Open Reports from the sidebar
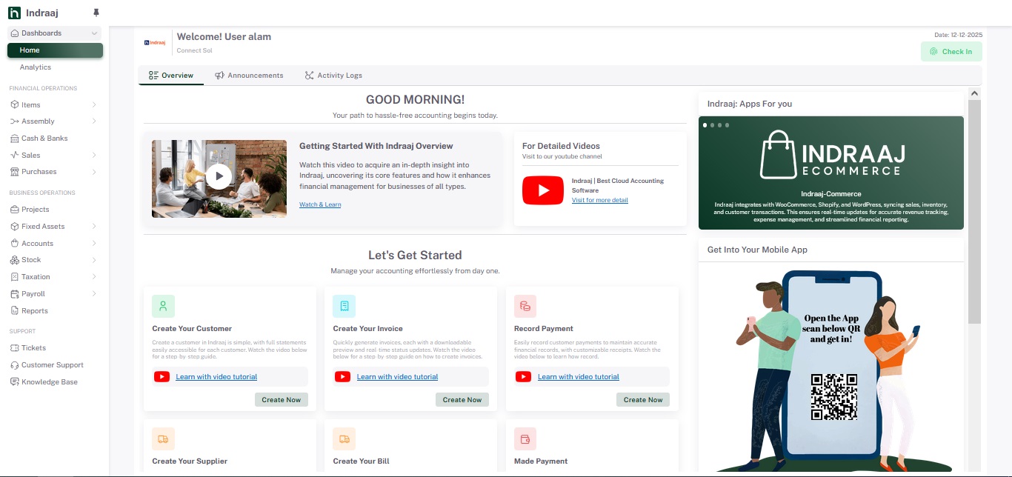This screenshot has height=477, width=1012. (x=34, y=311)
